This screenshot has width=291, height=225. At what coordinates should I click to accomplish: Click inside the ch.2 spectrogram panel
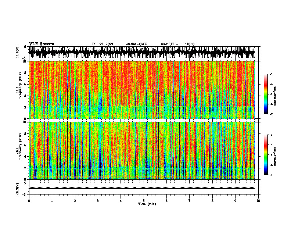142,151
